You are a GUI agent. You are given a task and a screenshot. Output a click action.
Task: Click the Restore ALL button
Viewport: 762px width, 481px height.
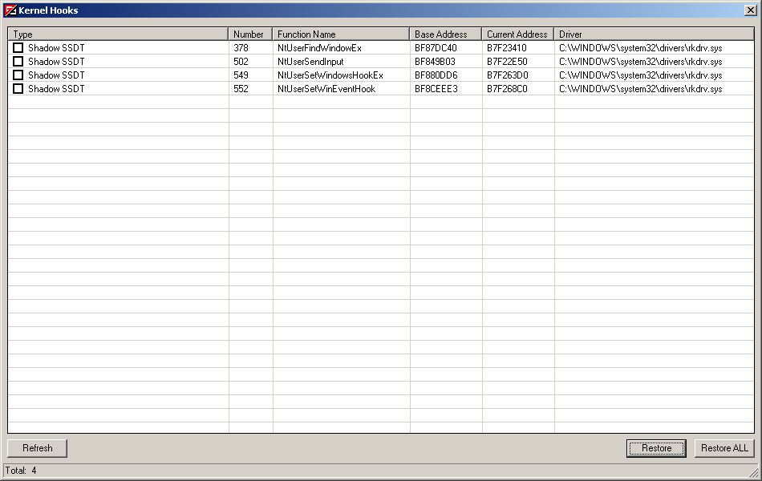click(x=724, y=448)
